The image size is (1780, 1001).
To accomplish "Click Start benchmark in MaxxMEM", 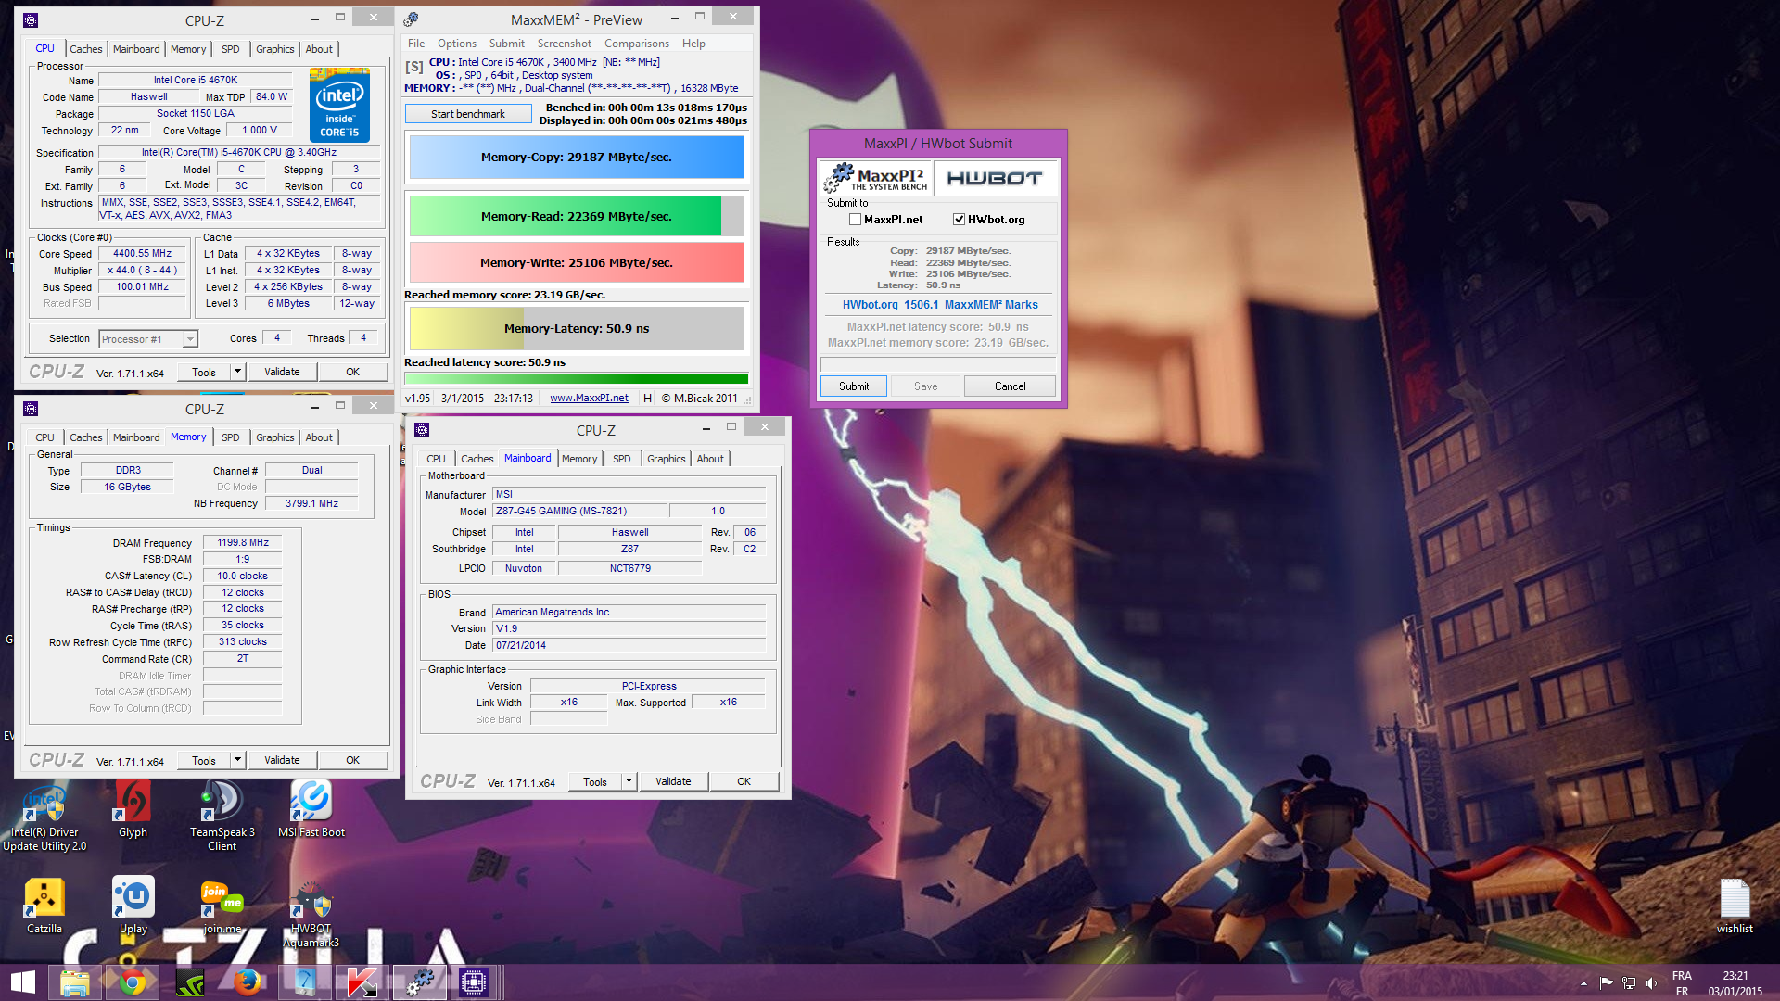I will (468, 114).
